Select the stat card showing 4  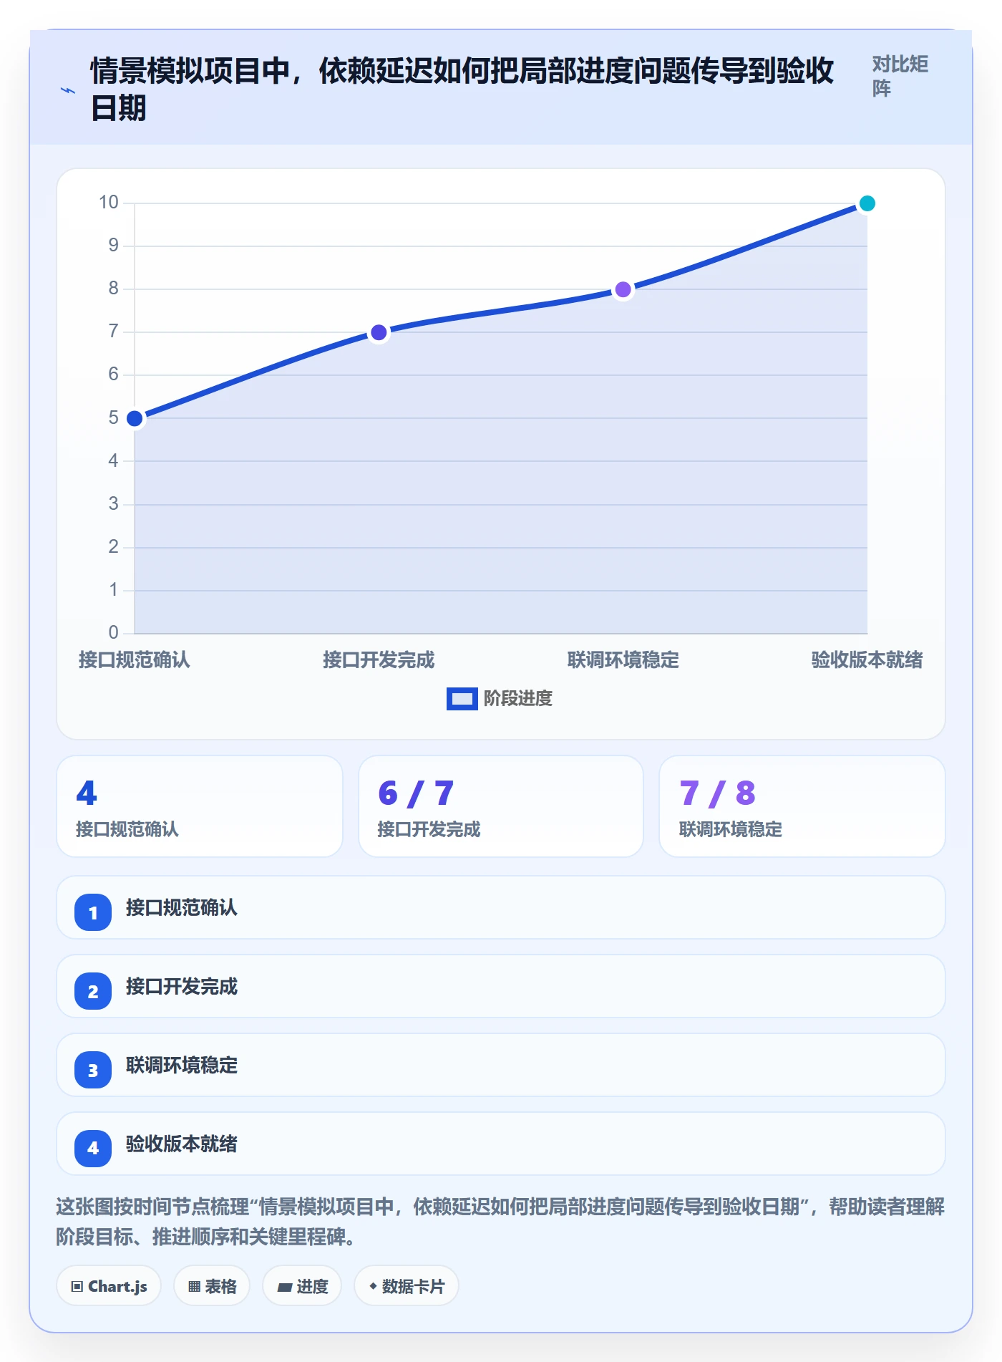click(200, 806)
